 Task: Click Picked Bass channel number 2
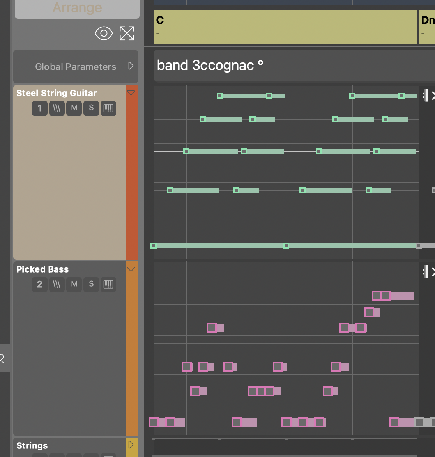[39, 284]
